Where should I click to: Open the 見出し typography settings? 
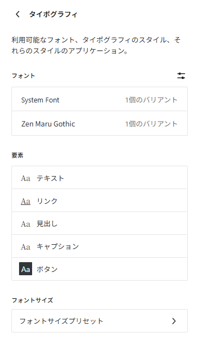[x=100, y=223]
